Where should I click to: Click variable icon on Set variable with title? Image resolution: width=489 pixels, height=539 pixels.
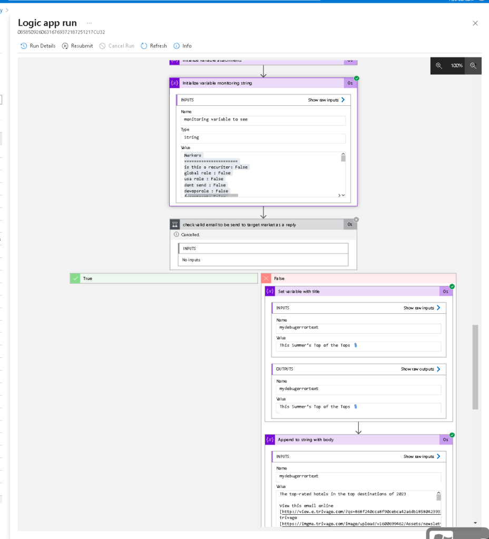coord(270,291)
